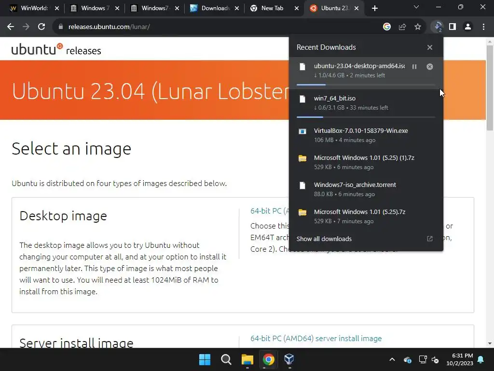This screenshot has height=371, width=494.
Task: Open the Chrome side panel
Action: click(453, 27)
